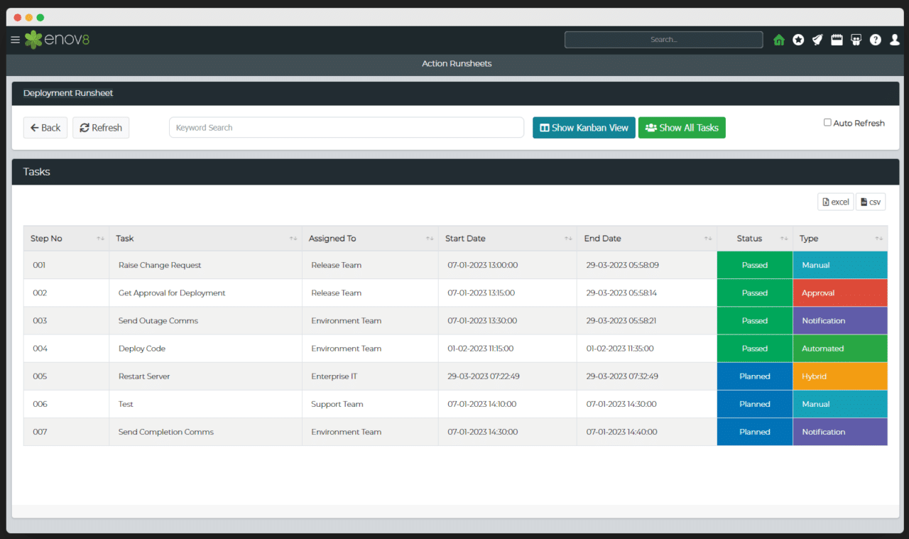Click the green Passed badge for Deploy Code

coord(754,348)
